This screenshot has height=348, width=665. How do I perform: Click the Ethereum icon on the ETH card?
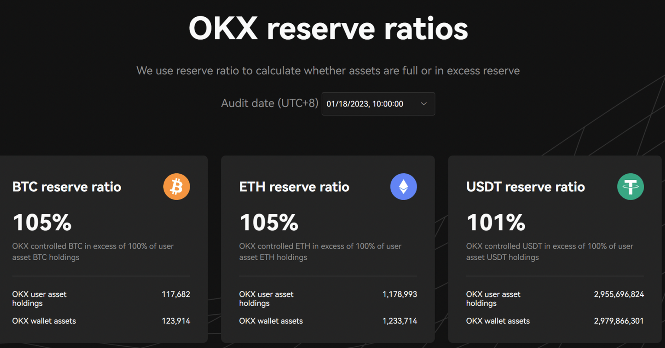point(403,186)
